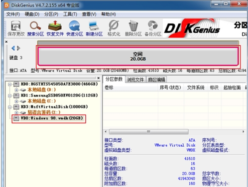
Task: Open the 工具(T) menu
Action: click(70, 14)
